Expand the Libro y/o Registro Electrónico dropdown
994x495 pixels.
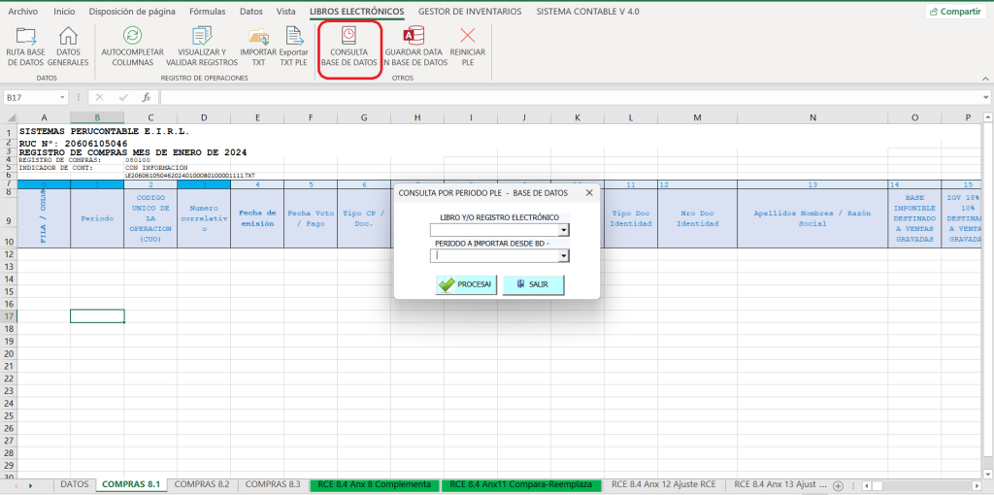click(x=563, y=230)
